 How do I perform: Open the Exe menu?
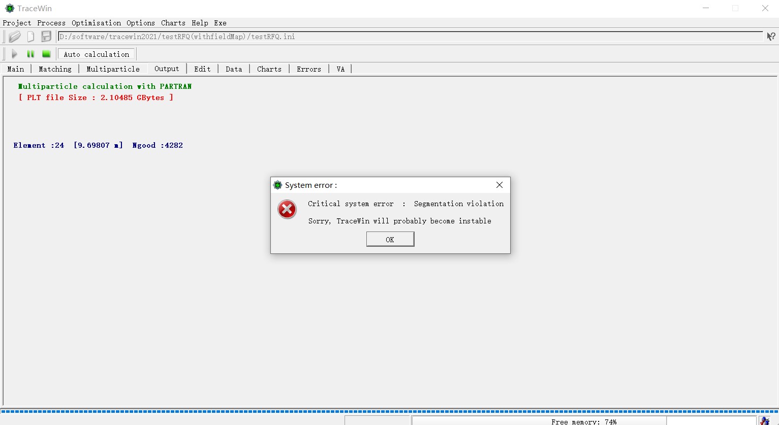pyautogui.click(x=220, y=23)
